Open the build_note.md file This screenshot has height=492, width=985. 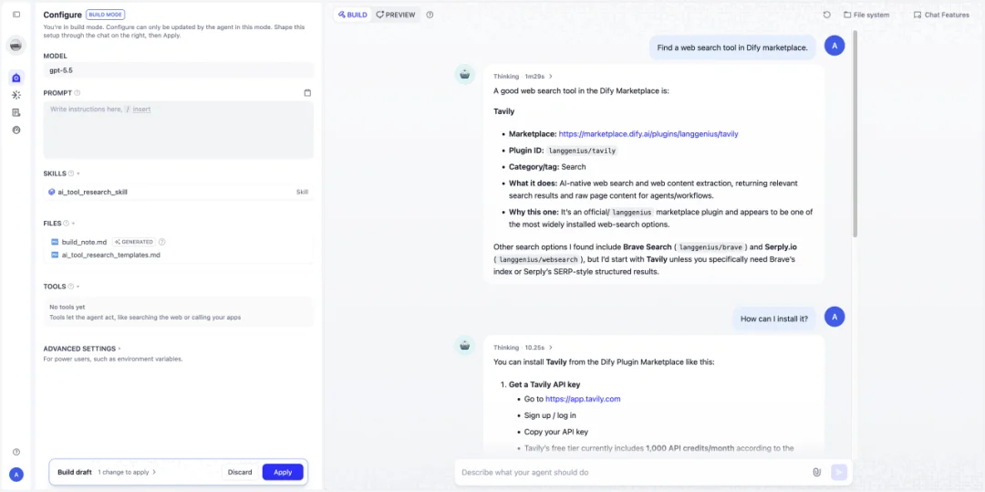pos(84,242)
